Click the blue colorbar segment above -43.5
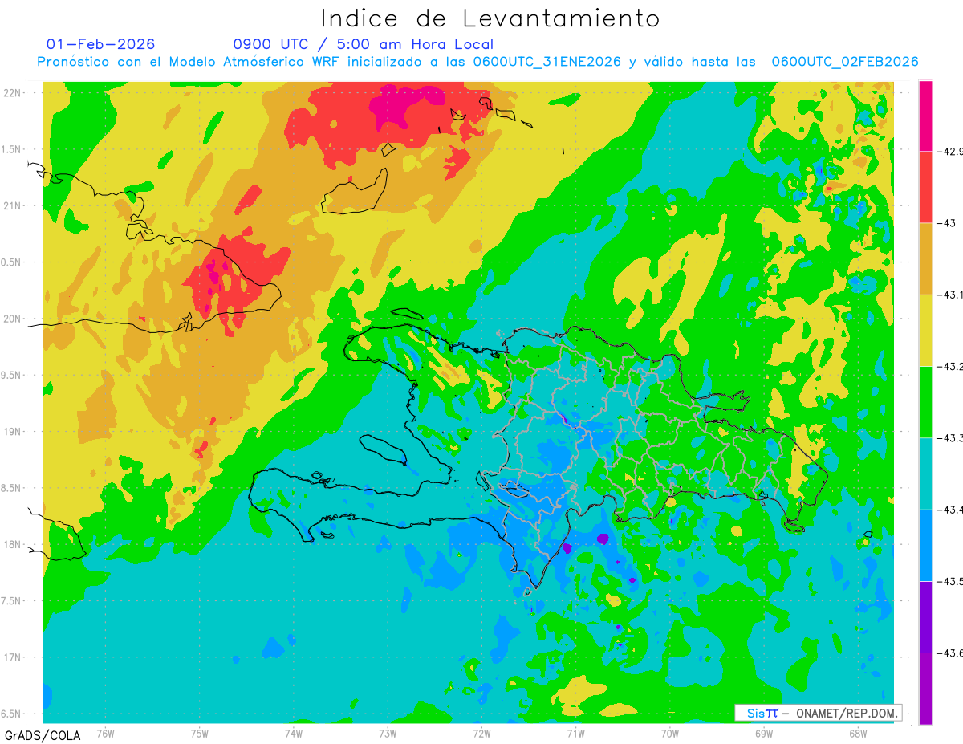Screen dimensions: 963x744 pos(925,544)
